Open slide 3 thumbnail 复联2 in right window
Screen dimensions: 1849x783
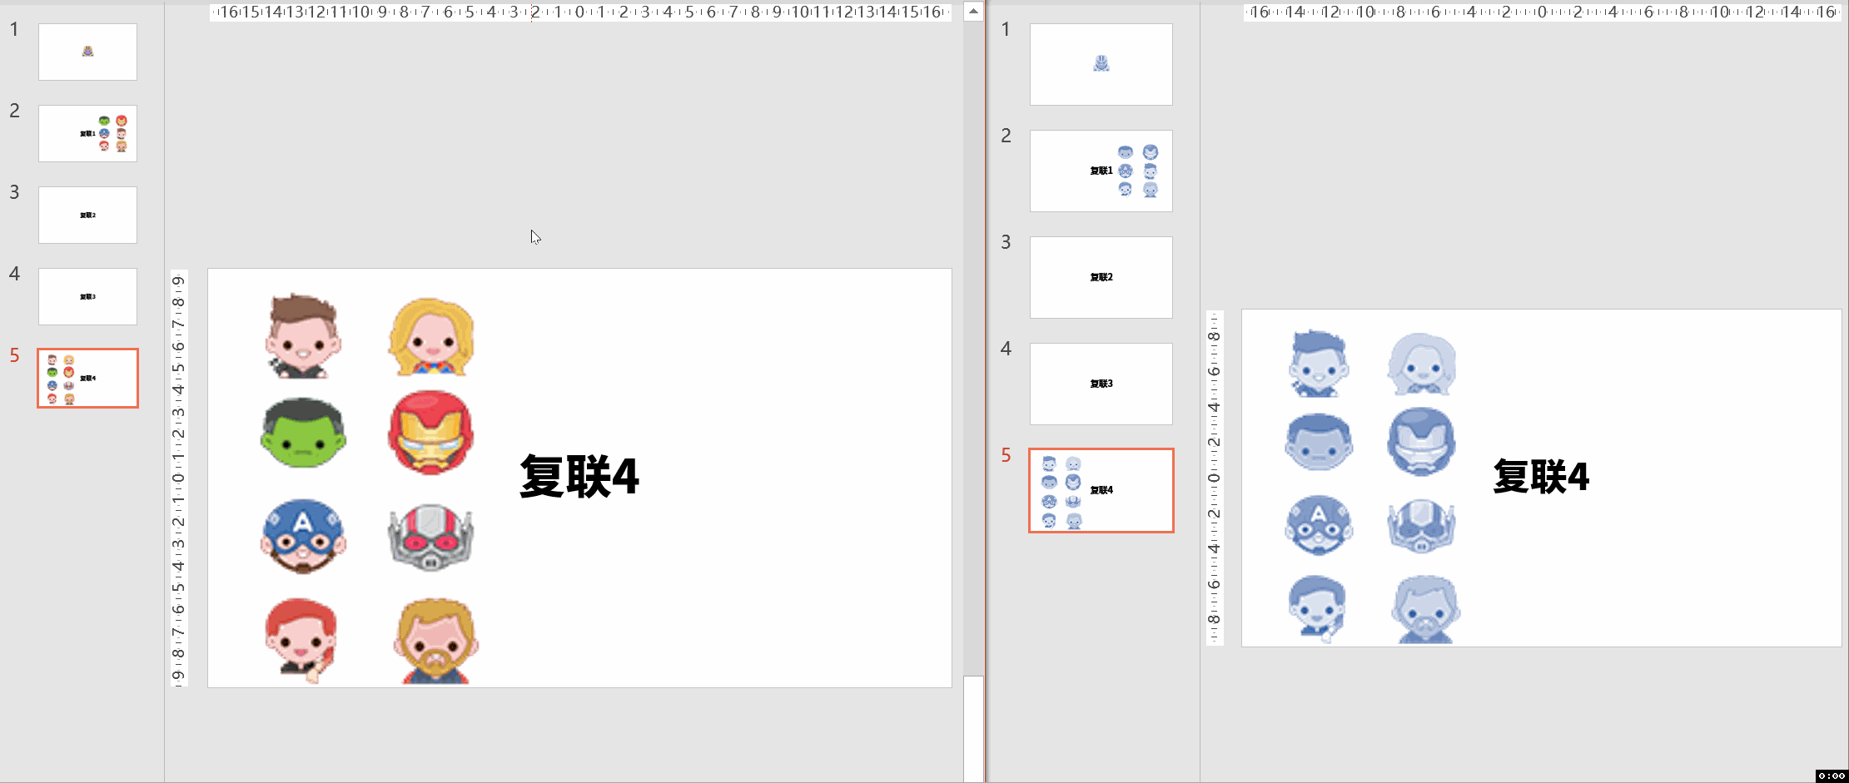pos(1101,277)
